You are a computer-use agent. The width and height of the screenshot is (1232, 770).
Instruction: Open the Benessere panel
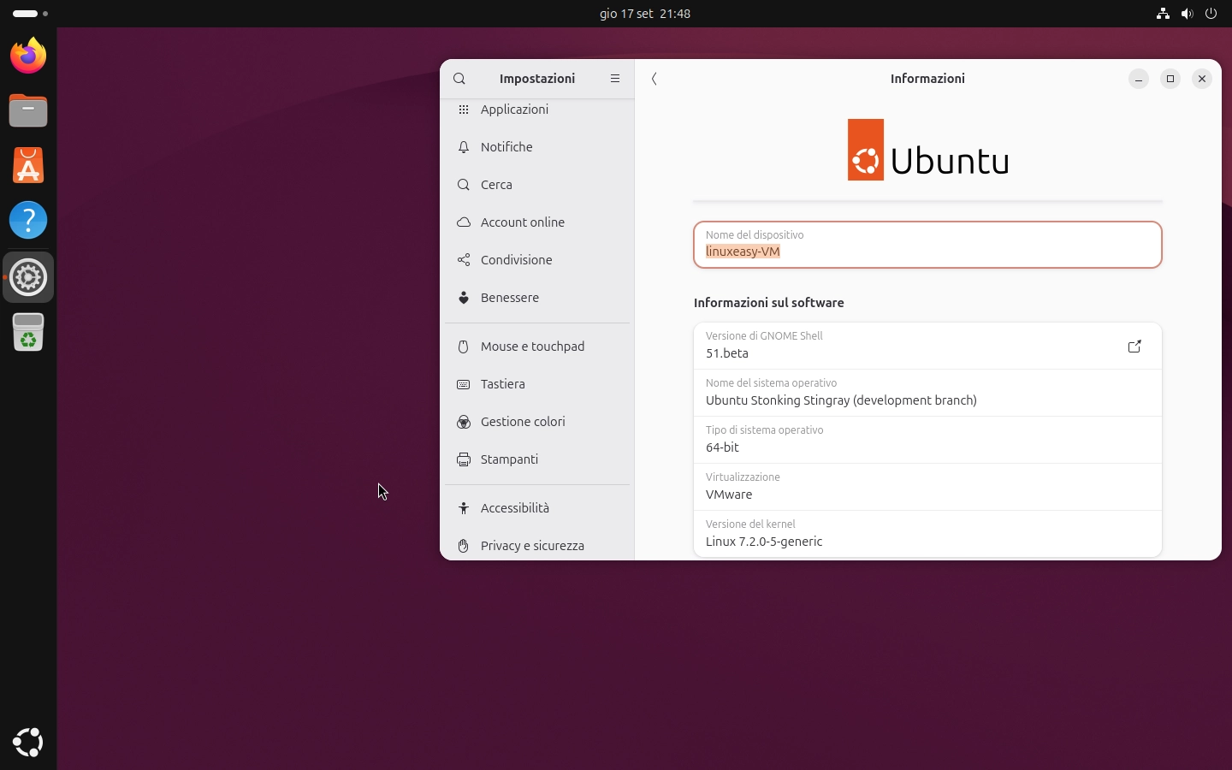point(537,298)
